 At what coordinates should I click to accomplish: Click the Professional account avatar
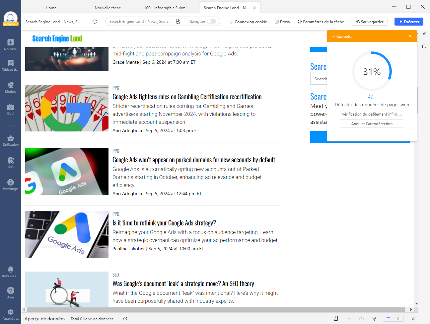[11, 19]
